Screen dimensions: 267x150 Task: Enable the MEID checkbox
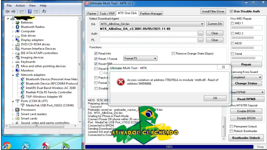pos(232,43)
